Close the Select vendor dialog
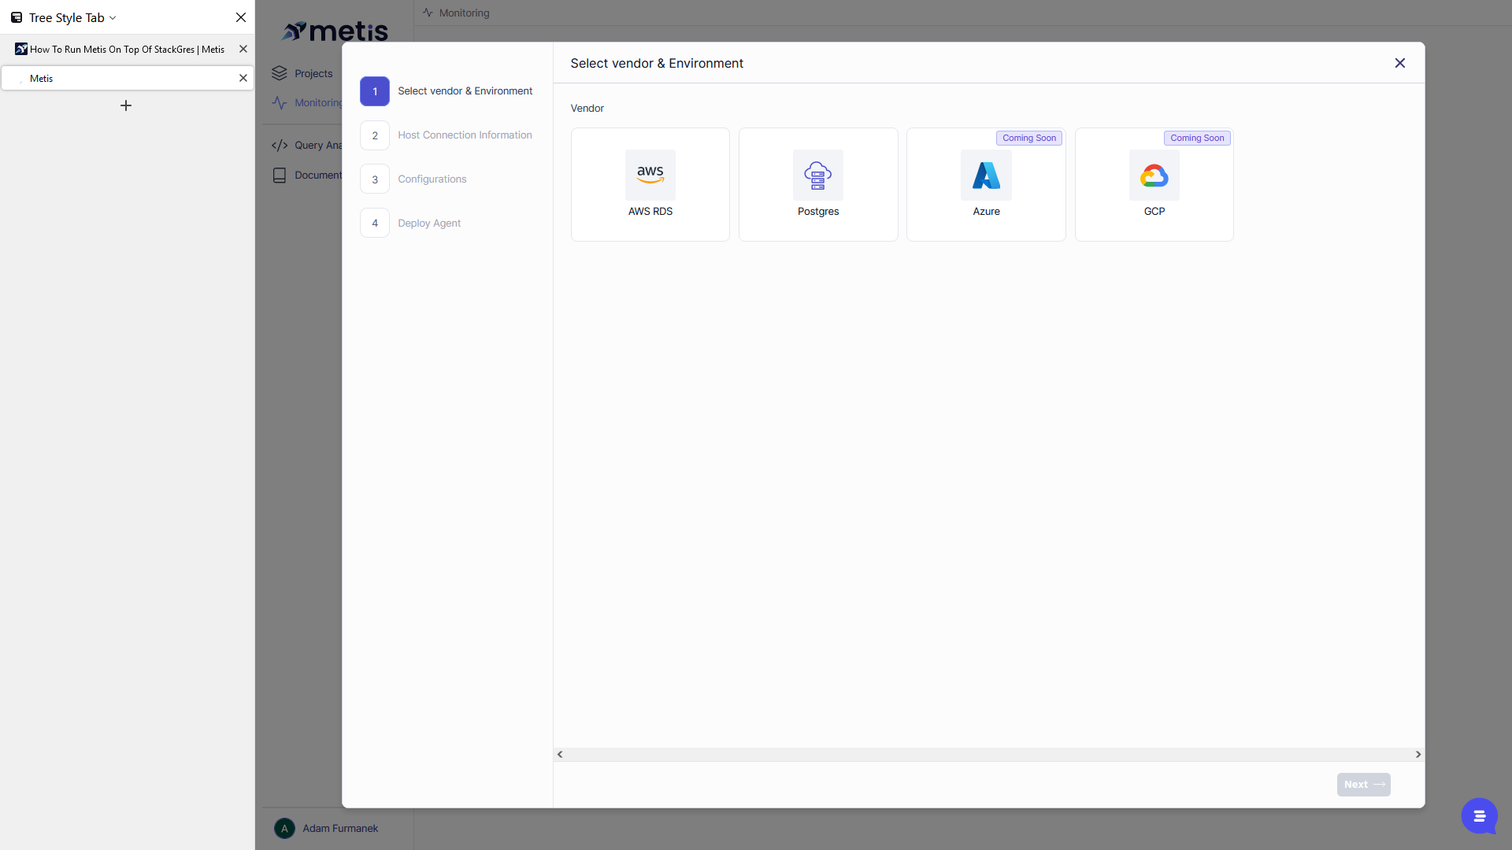Screen dimensions: 1512x850 point(1399,63)
